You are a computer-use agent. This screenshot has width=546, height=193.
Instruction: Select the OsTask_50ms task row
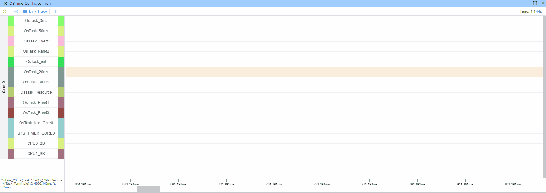click(x=36, y=31)
